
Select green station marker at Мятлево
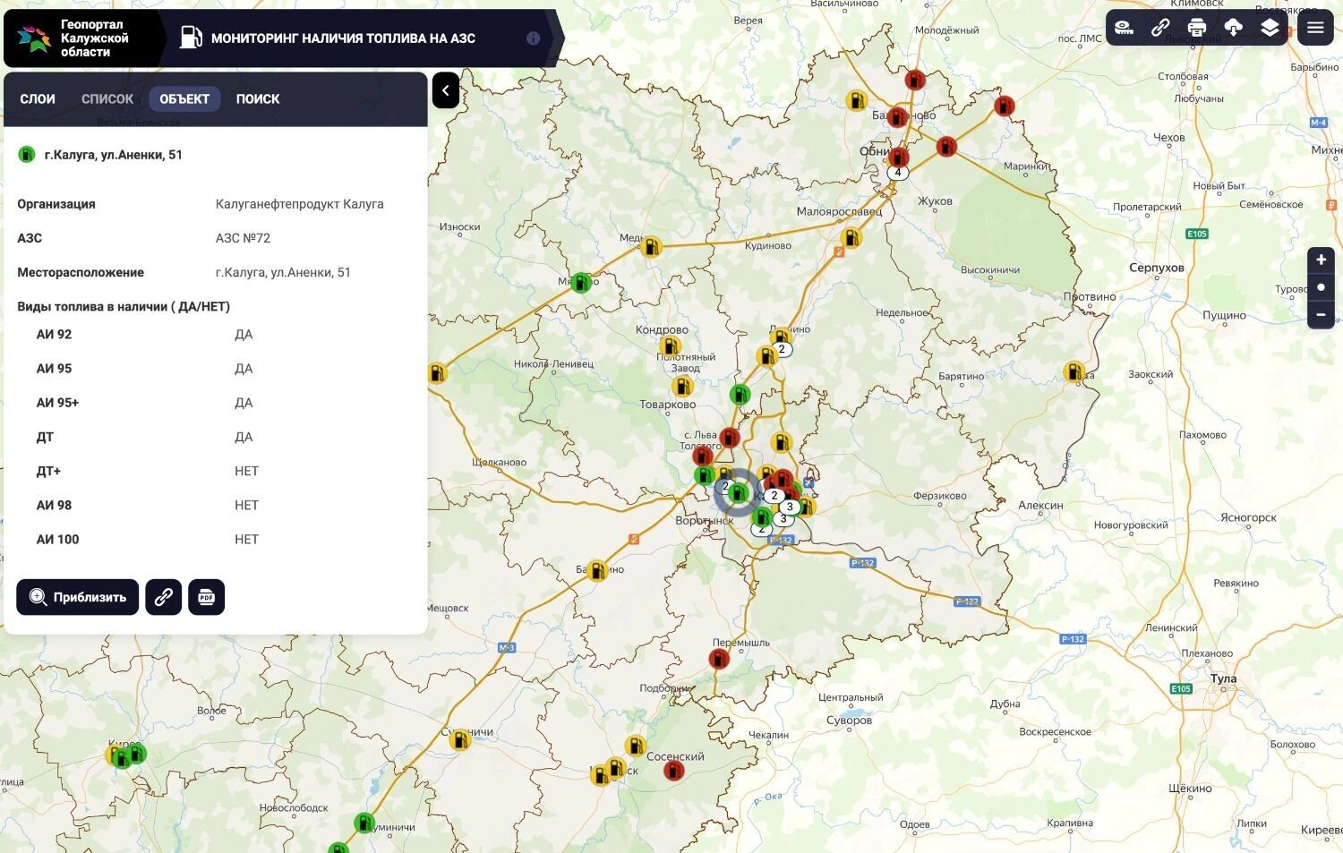tap(581, 283)
